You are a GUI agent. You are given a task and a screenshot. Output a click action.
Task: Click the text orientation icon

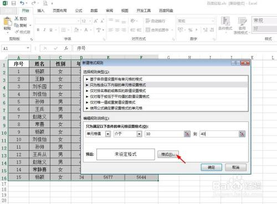point(133,21)
